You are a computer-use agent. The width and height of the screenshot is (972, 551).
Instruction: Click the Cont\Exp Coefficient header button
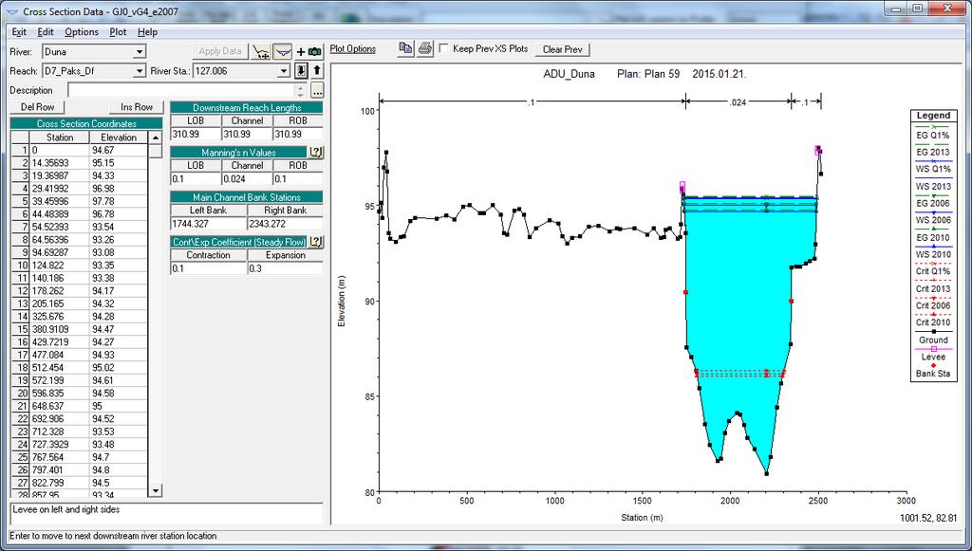click(238, 242)
